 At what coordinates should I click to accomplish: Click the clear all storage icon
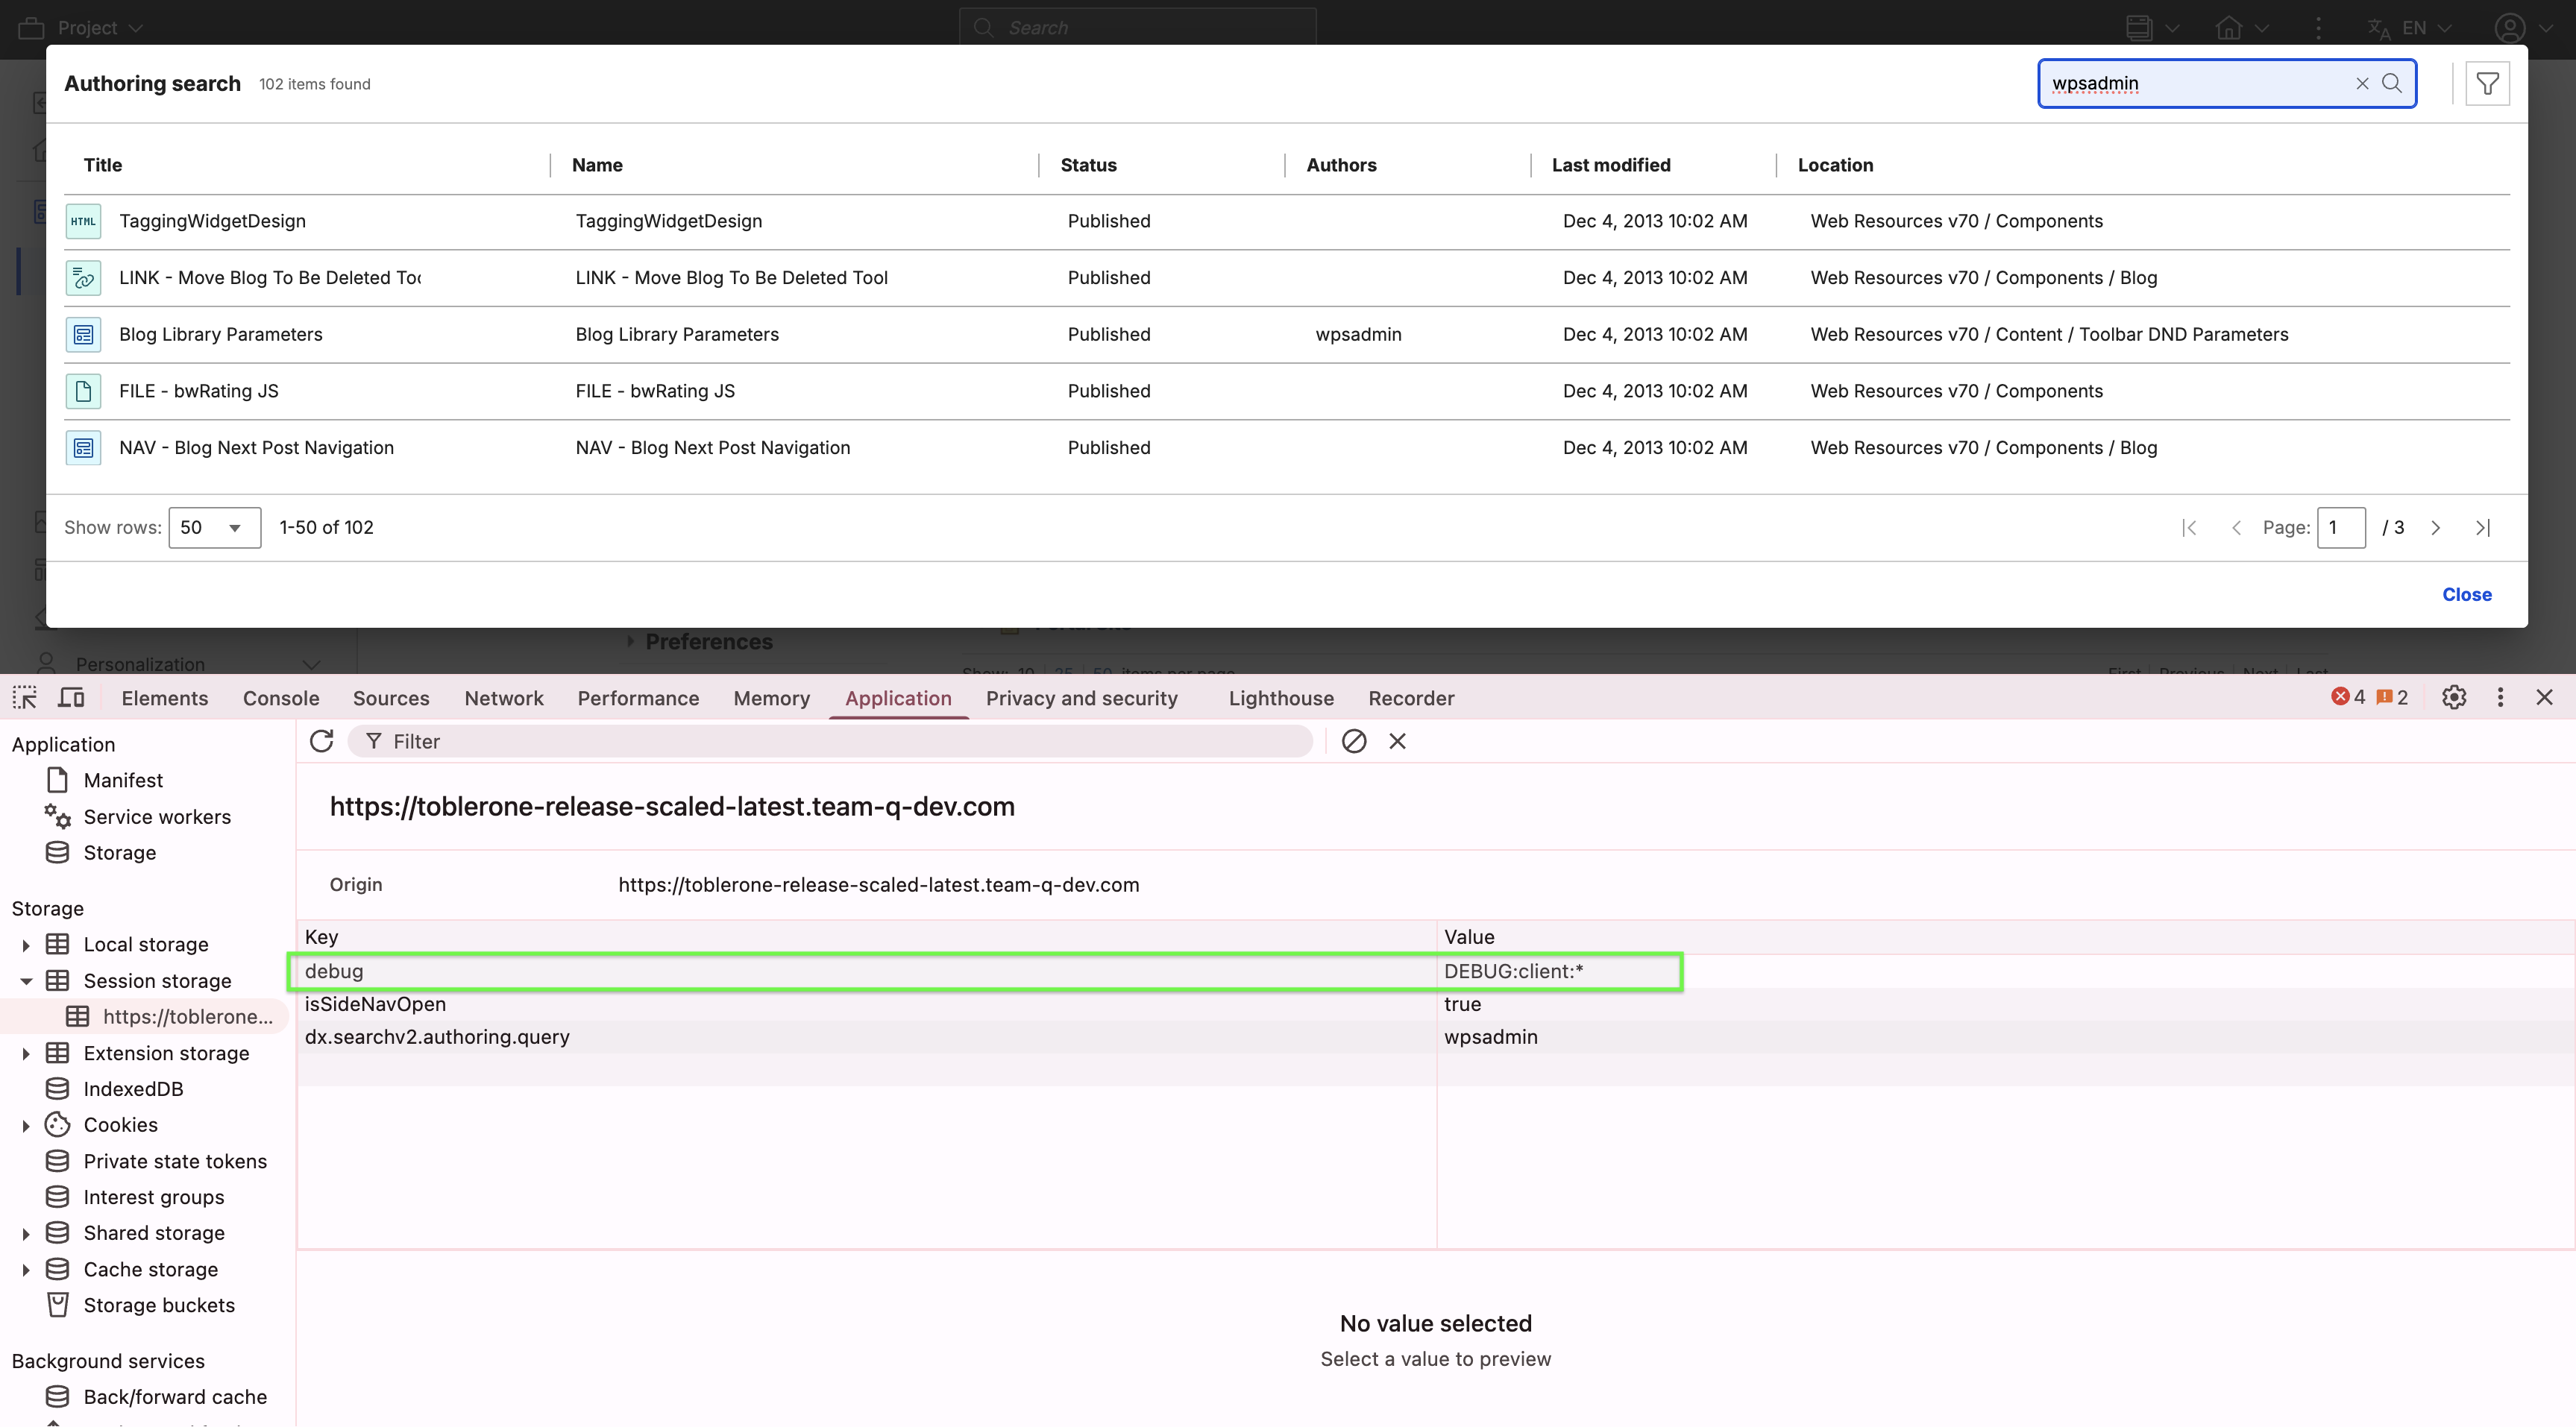click(1354, 741)
